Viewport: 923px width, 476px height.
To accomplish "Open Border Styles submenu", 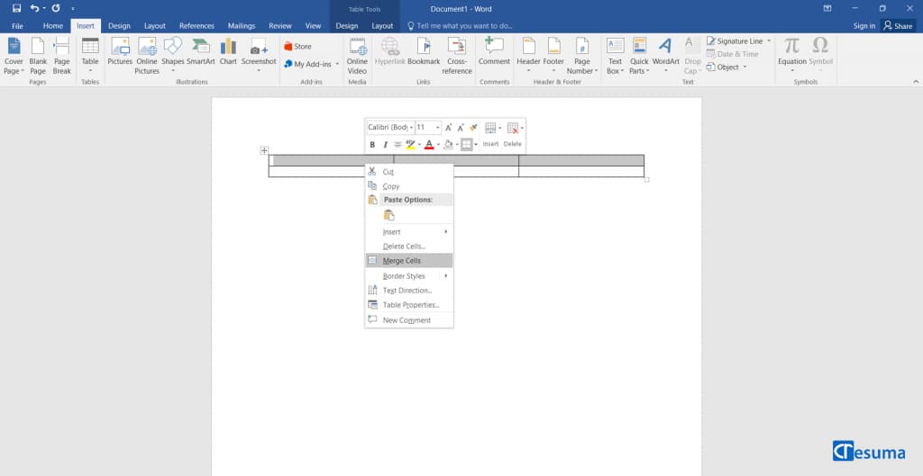I will pyautogui.click(x=409, y=275).
